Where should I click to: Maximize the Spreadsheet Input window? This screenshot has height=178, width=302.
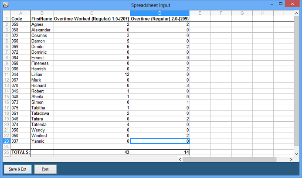pos(281,3)
